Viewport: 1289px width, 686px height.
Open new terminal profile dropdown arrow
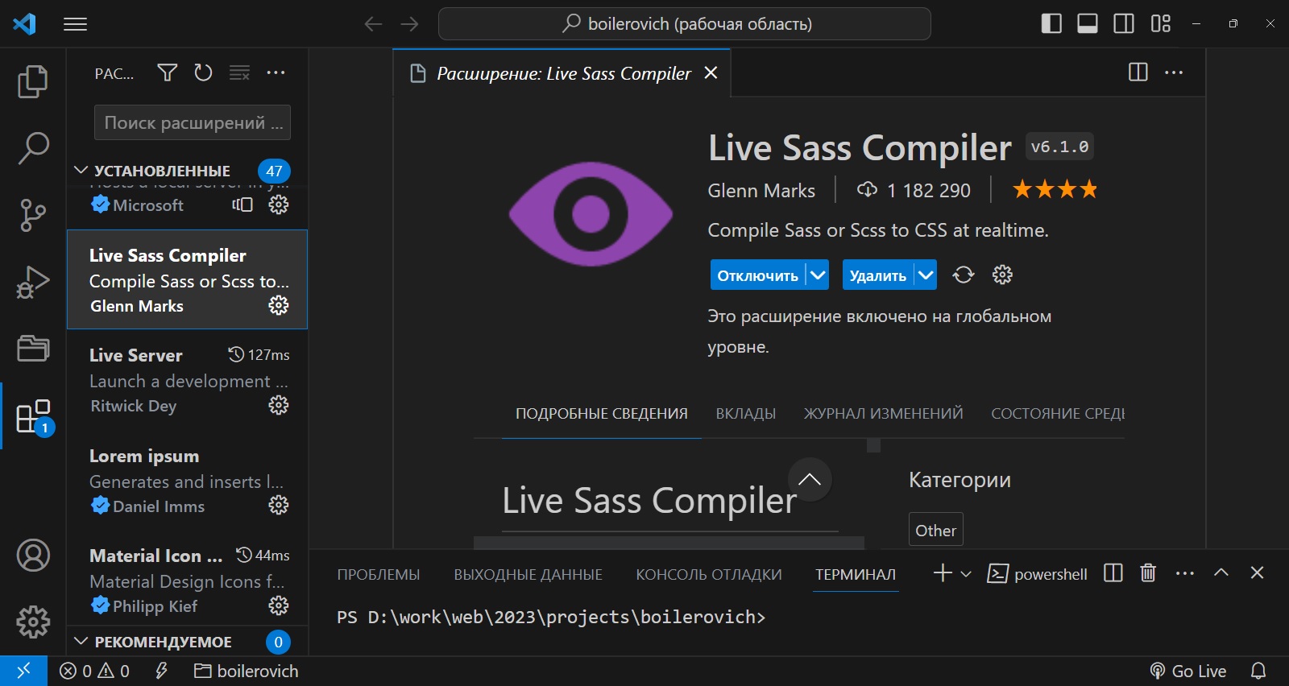(966, 573)
